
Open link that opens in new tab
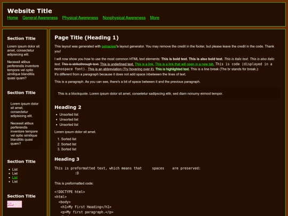coord(185,64)
